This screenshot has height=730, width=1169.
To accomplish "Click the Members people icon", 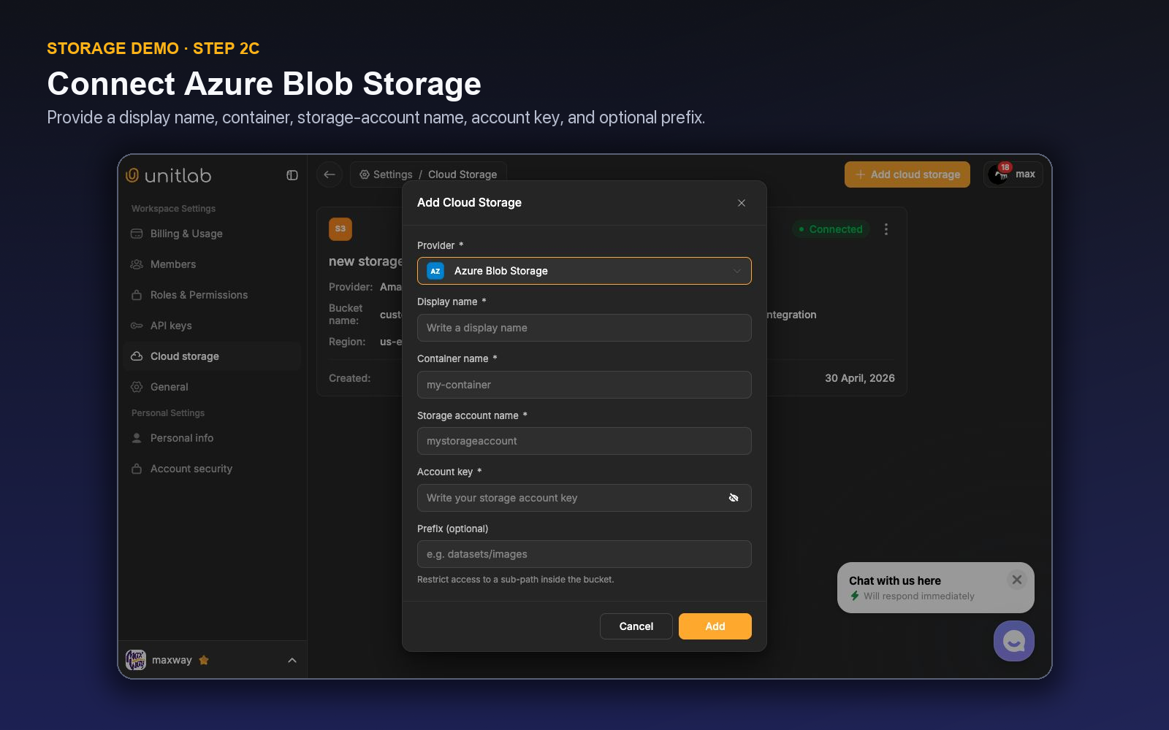I will coord(137,264).
